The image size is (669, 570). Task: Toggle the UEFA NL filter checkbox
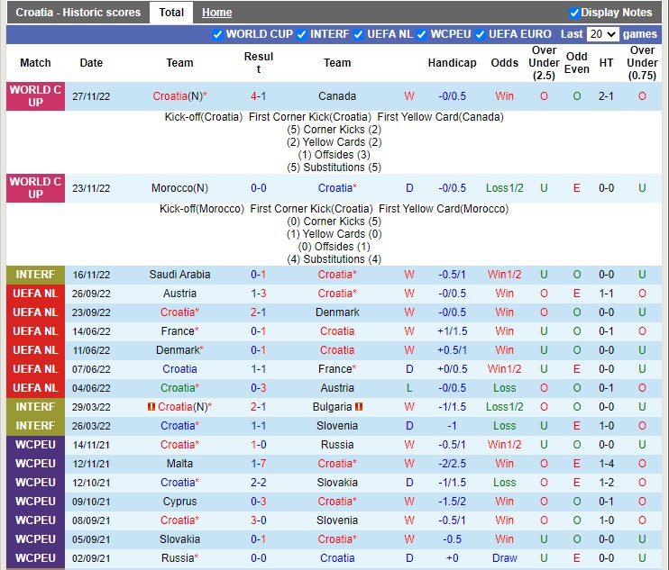tap(359, 34)
